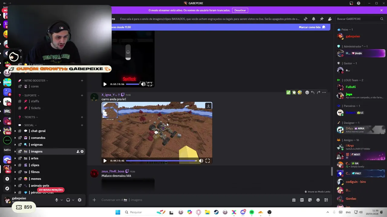Dismiss the streamer mode banner
This screenshot has width=387, height=217.
[x=382, y=10]
